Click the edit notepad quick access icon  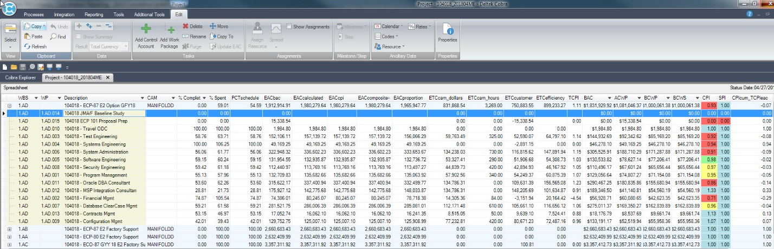[x=41, y=67]
